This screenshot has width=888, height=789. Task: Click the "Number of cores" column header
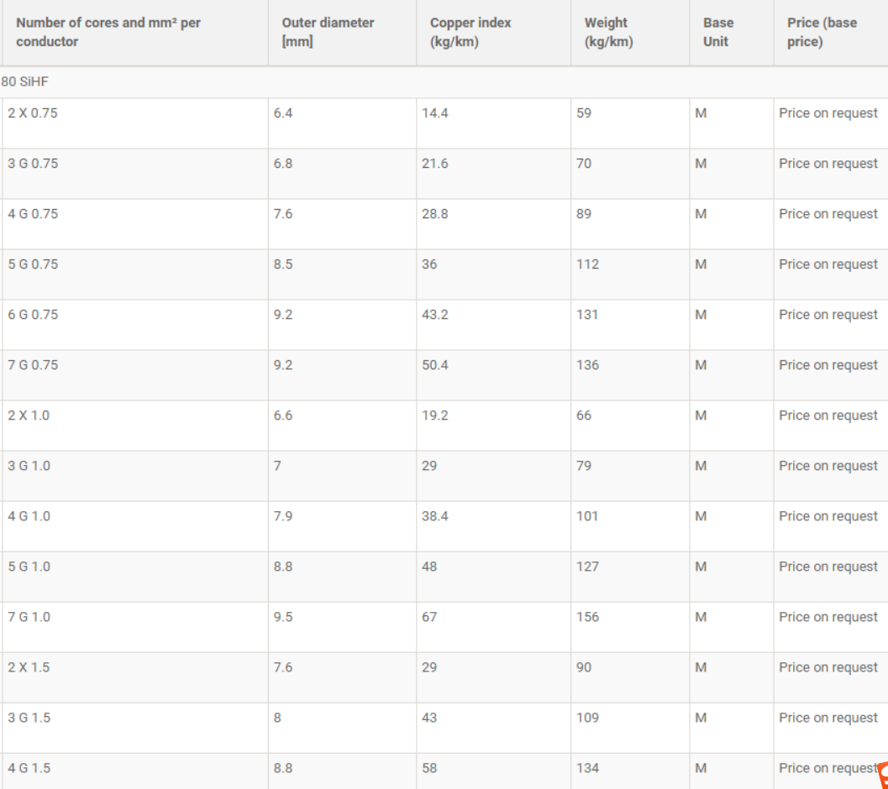tap(108, 32)
